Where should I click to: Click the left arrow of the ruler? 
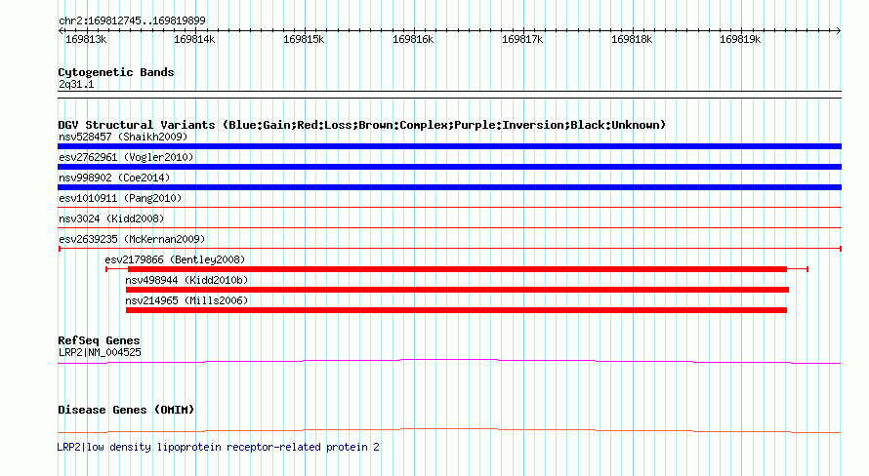[61, 30]
